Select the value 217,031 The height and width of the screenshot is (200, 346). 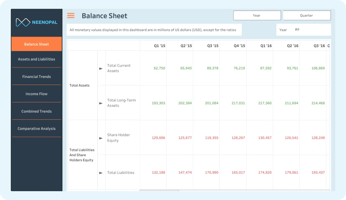(x=238, y=103)
